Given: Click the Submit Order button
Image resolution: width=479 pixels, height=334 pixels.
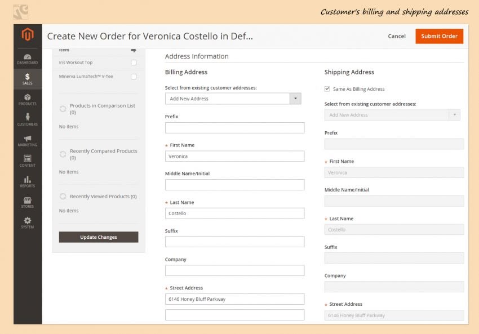Looking at the screenshot, I should coord(439,35).
